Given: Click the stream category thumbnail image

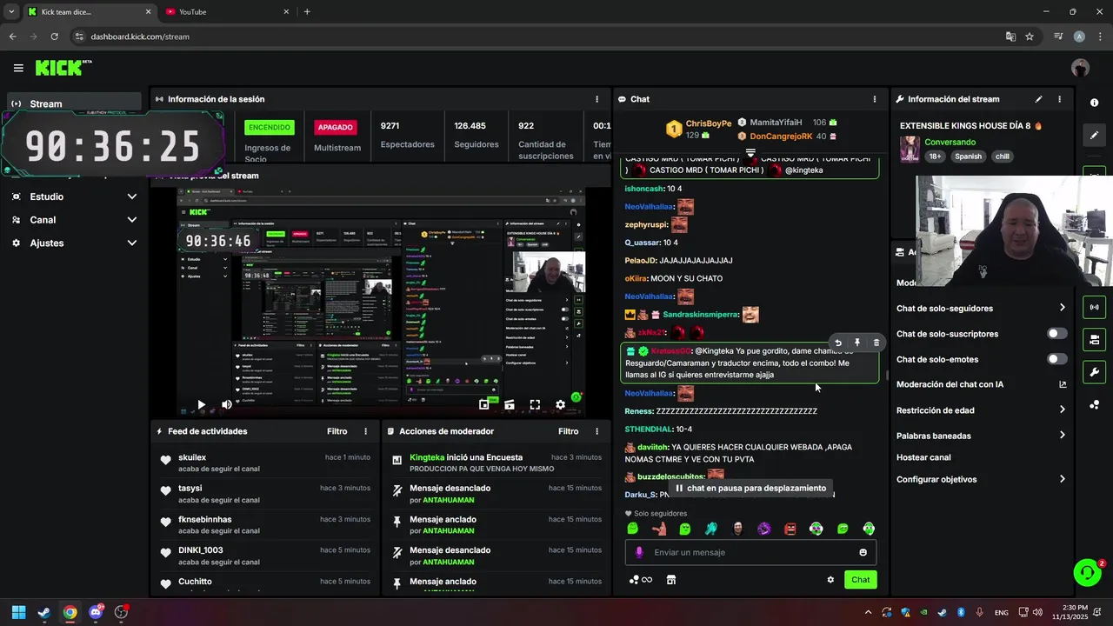Looking at the screenshot, I should click(x=910, y=149).
